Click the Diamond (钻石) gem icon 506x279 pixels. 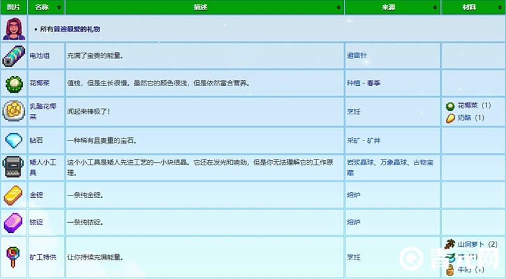pyautogui.click(x=14, y=140)
